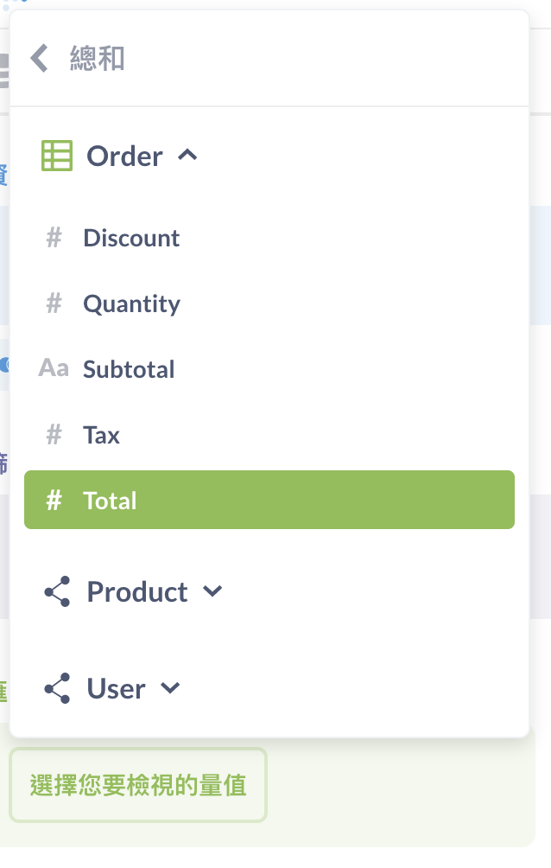Collapse the Order section chevron

(x=187, y=156)
